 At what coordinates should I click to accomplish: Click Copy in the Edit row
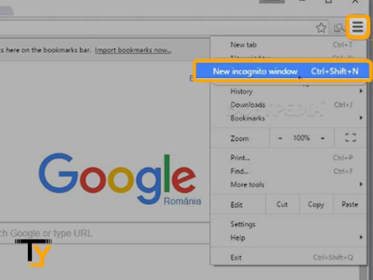(x=316, y=204)
